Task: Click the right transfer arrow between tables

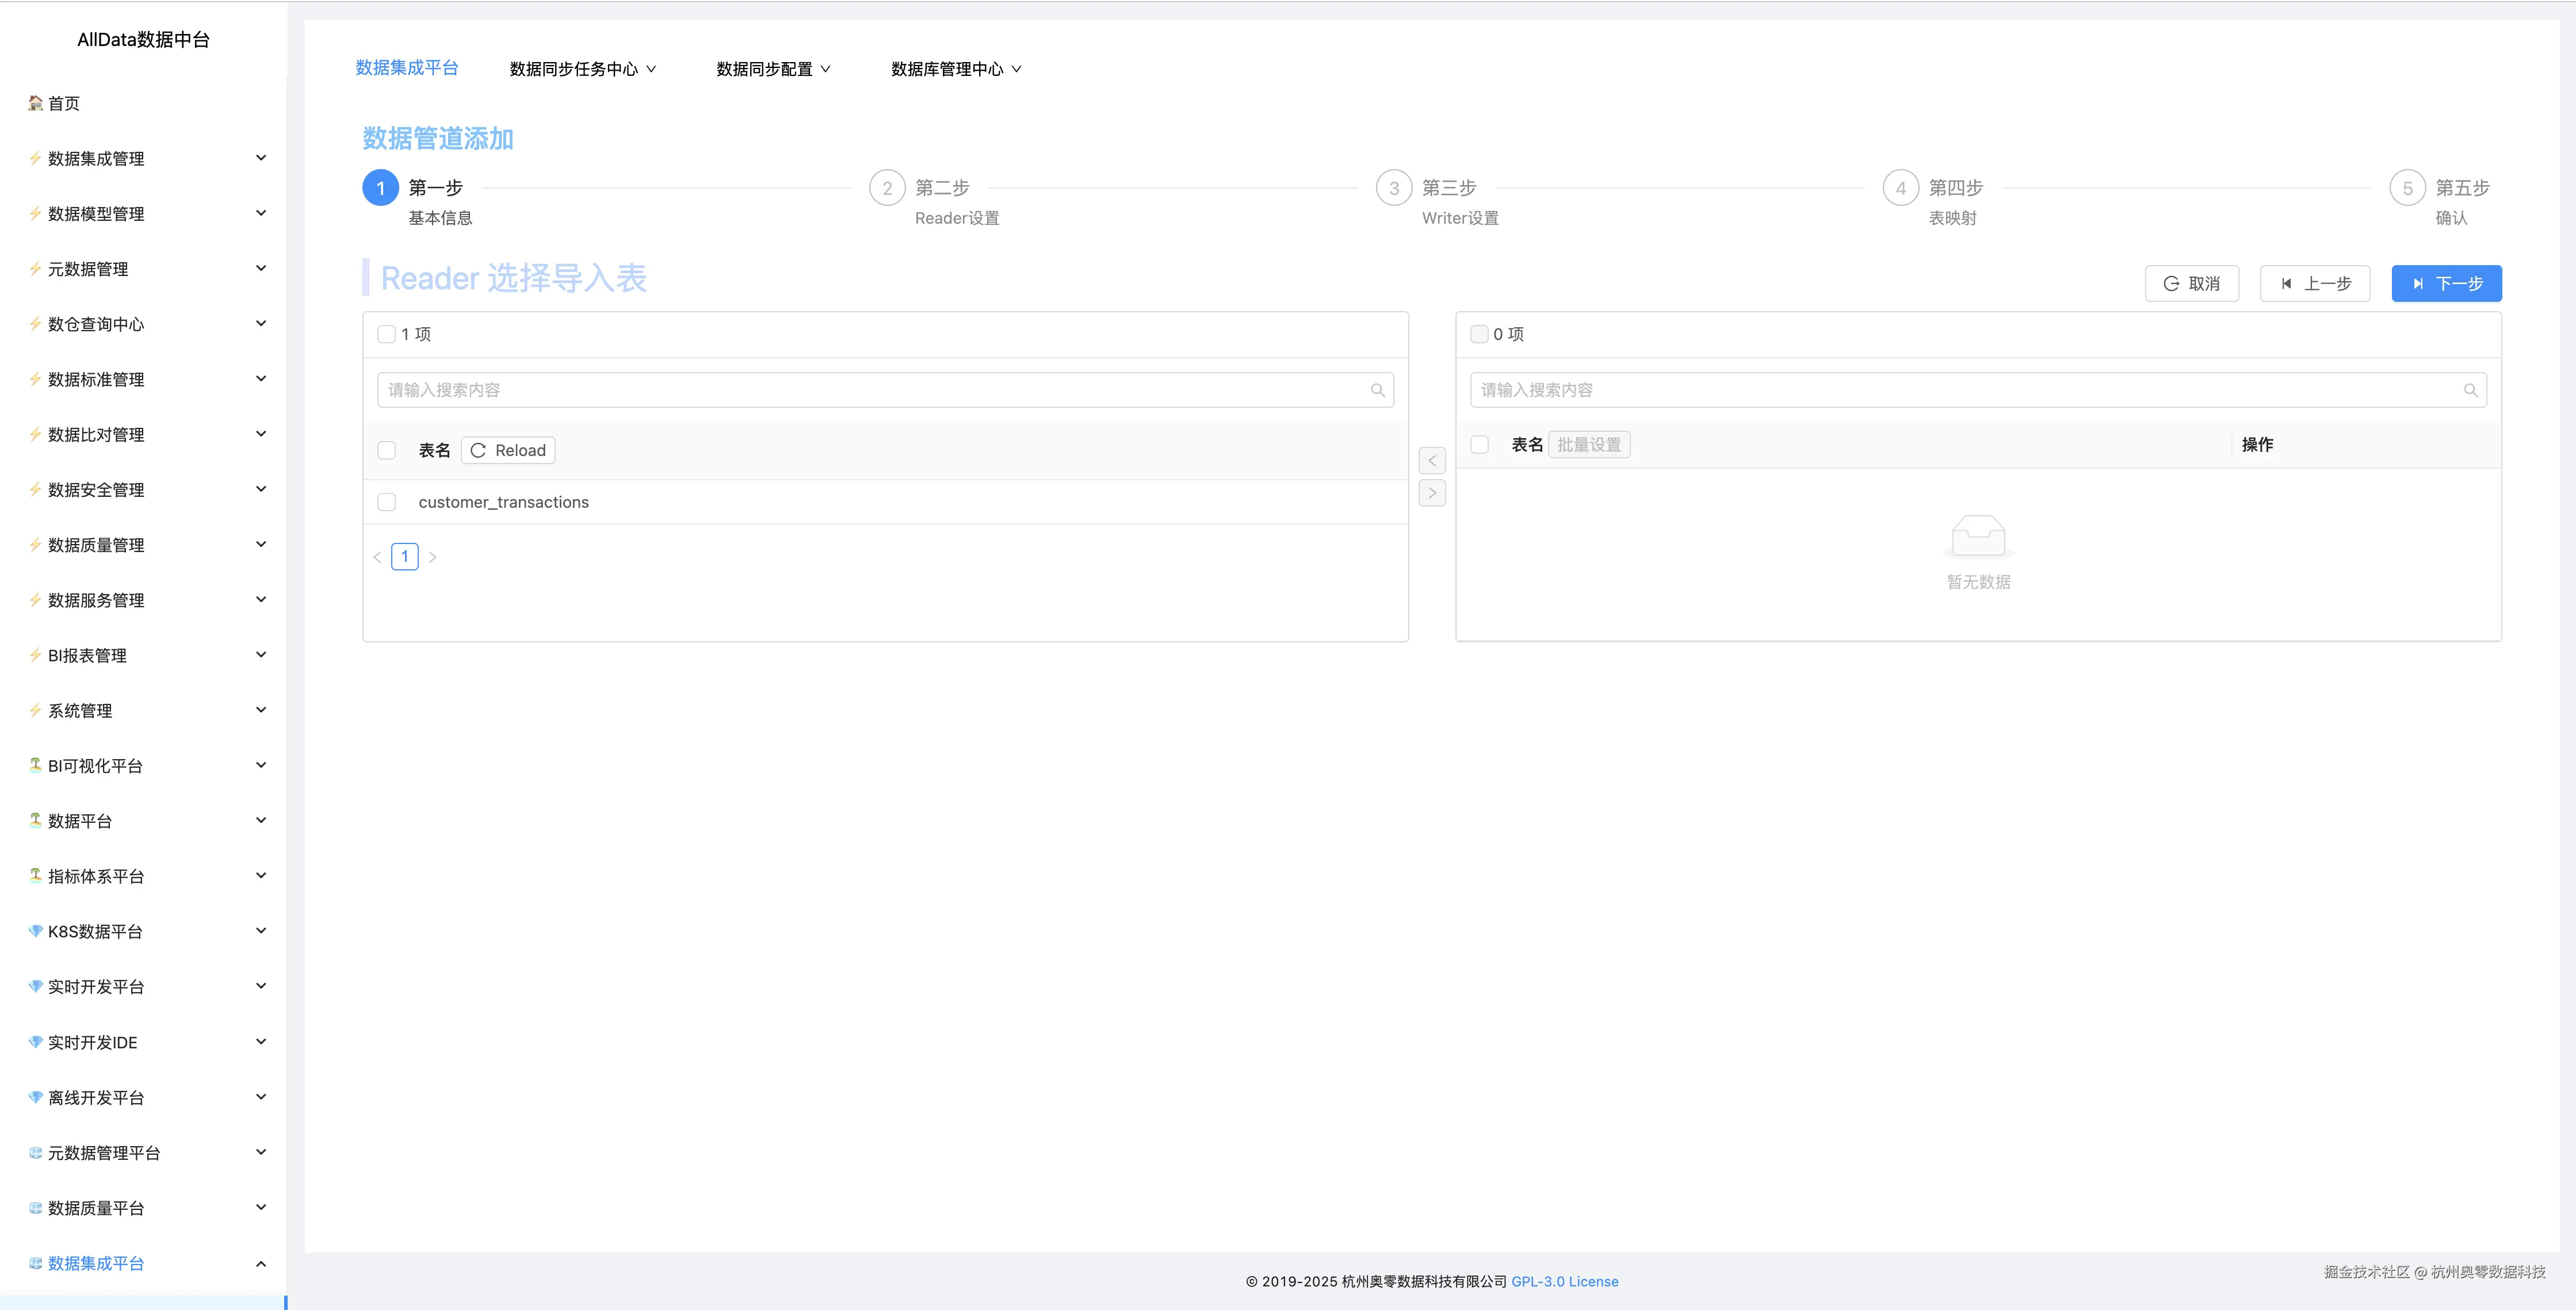Action: tap(1432, 492)
